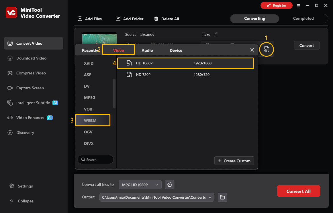The width and height of the screenshot is (333, 213).
Task: Select the HD 1080P 1920x1080 preset
Action: (185, 63)
